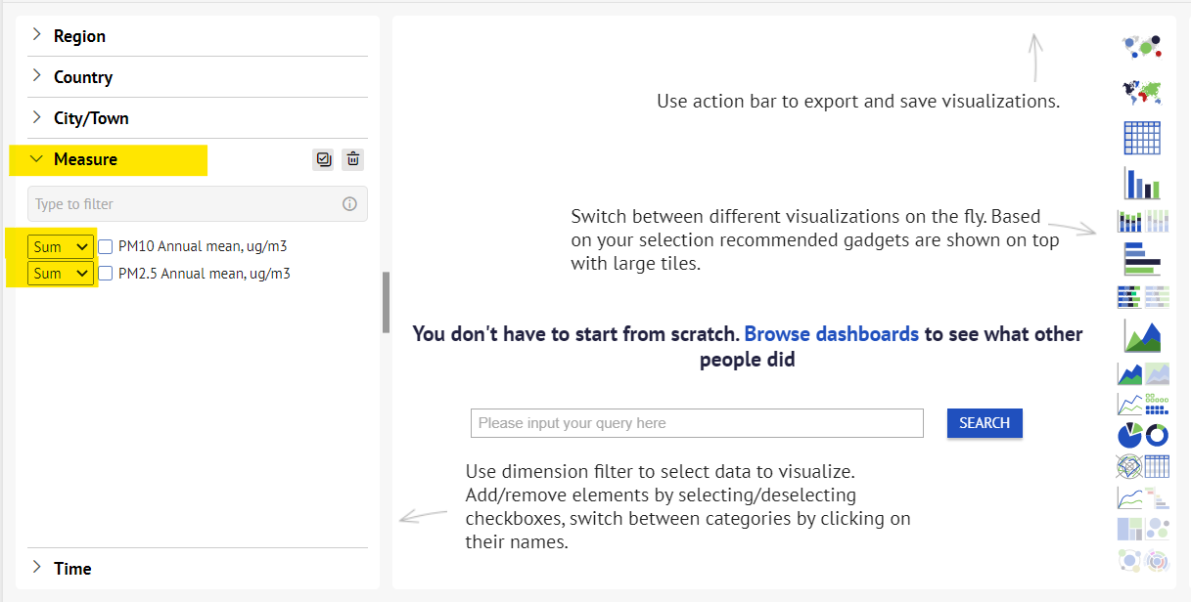Select the dot matrix chart icon
The width and height of the screenshot is (1191, 602).
coord(1157,404)
